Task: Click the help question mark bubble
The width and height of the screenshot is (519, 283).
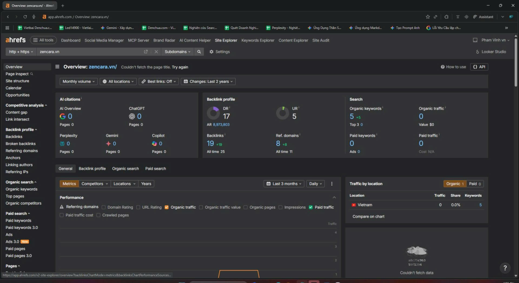Action: pos(504,268)
